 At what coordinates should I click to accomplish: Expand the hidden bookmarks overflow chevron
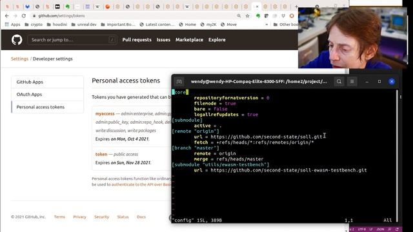(x=267, y=24)
